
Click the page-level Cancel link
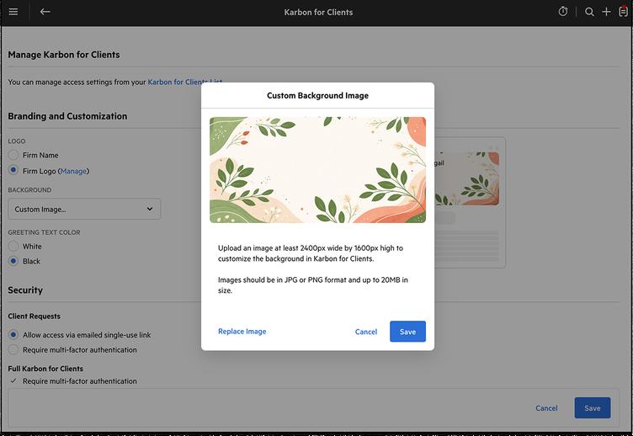pos(546,408)
